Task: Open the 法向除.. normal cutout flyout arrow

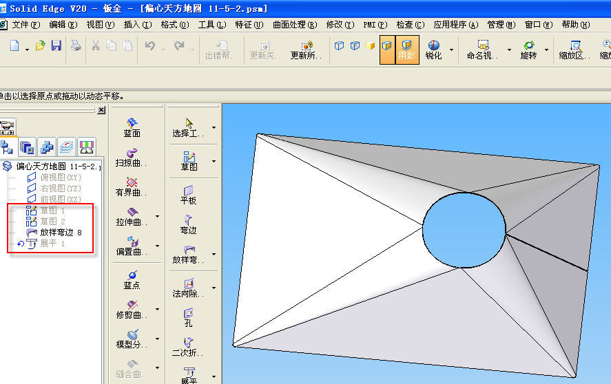Action: click(214, 288)
